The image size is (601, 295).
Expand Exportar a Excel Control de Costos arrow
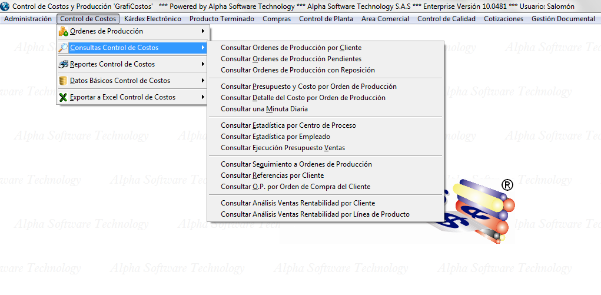[x=202, y=97]
